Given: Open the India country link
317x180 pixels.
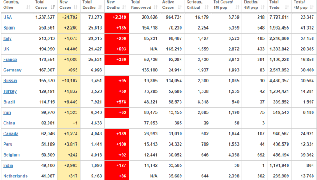Looking at the screenshot, I should click(8, 165).
